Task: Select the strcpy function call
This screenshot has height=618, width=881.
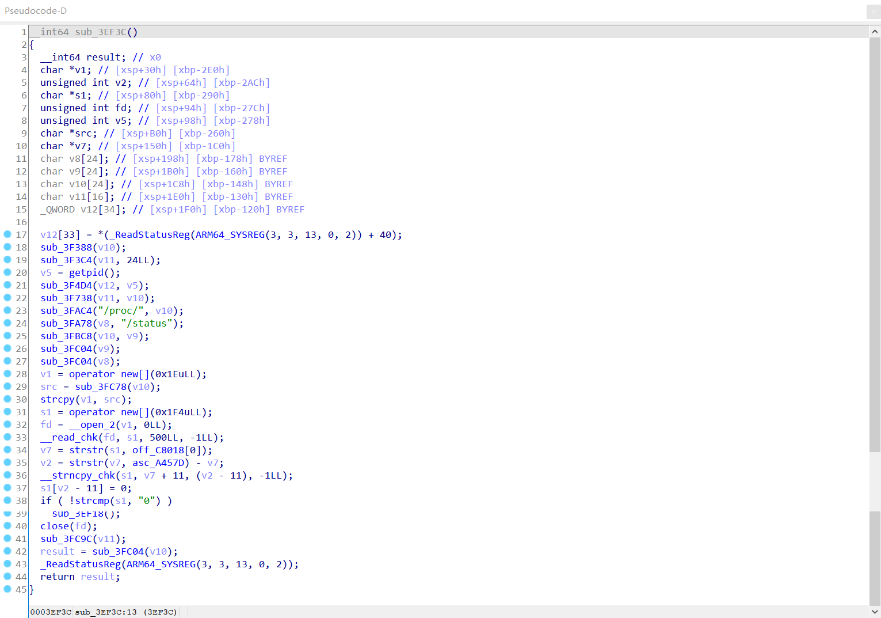Action: 57,399
